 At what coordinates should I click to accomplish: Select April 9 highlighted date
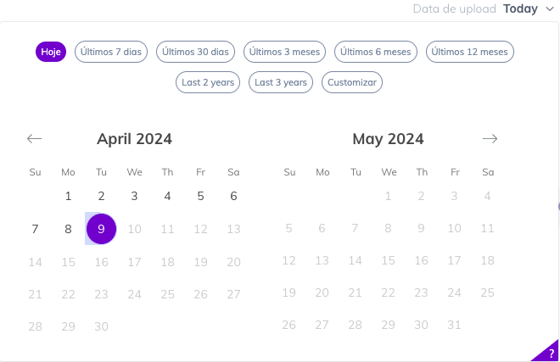coord(102,229)
